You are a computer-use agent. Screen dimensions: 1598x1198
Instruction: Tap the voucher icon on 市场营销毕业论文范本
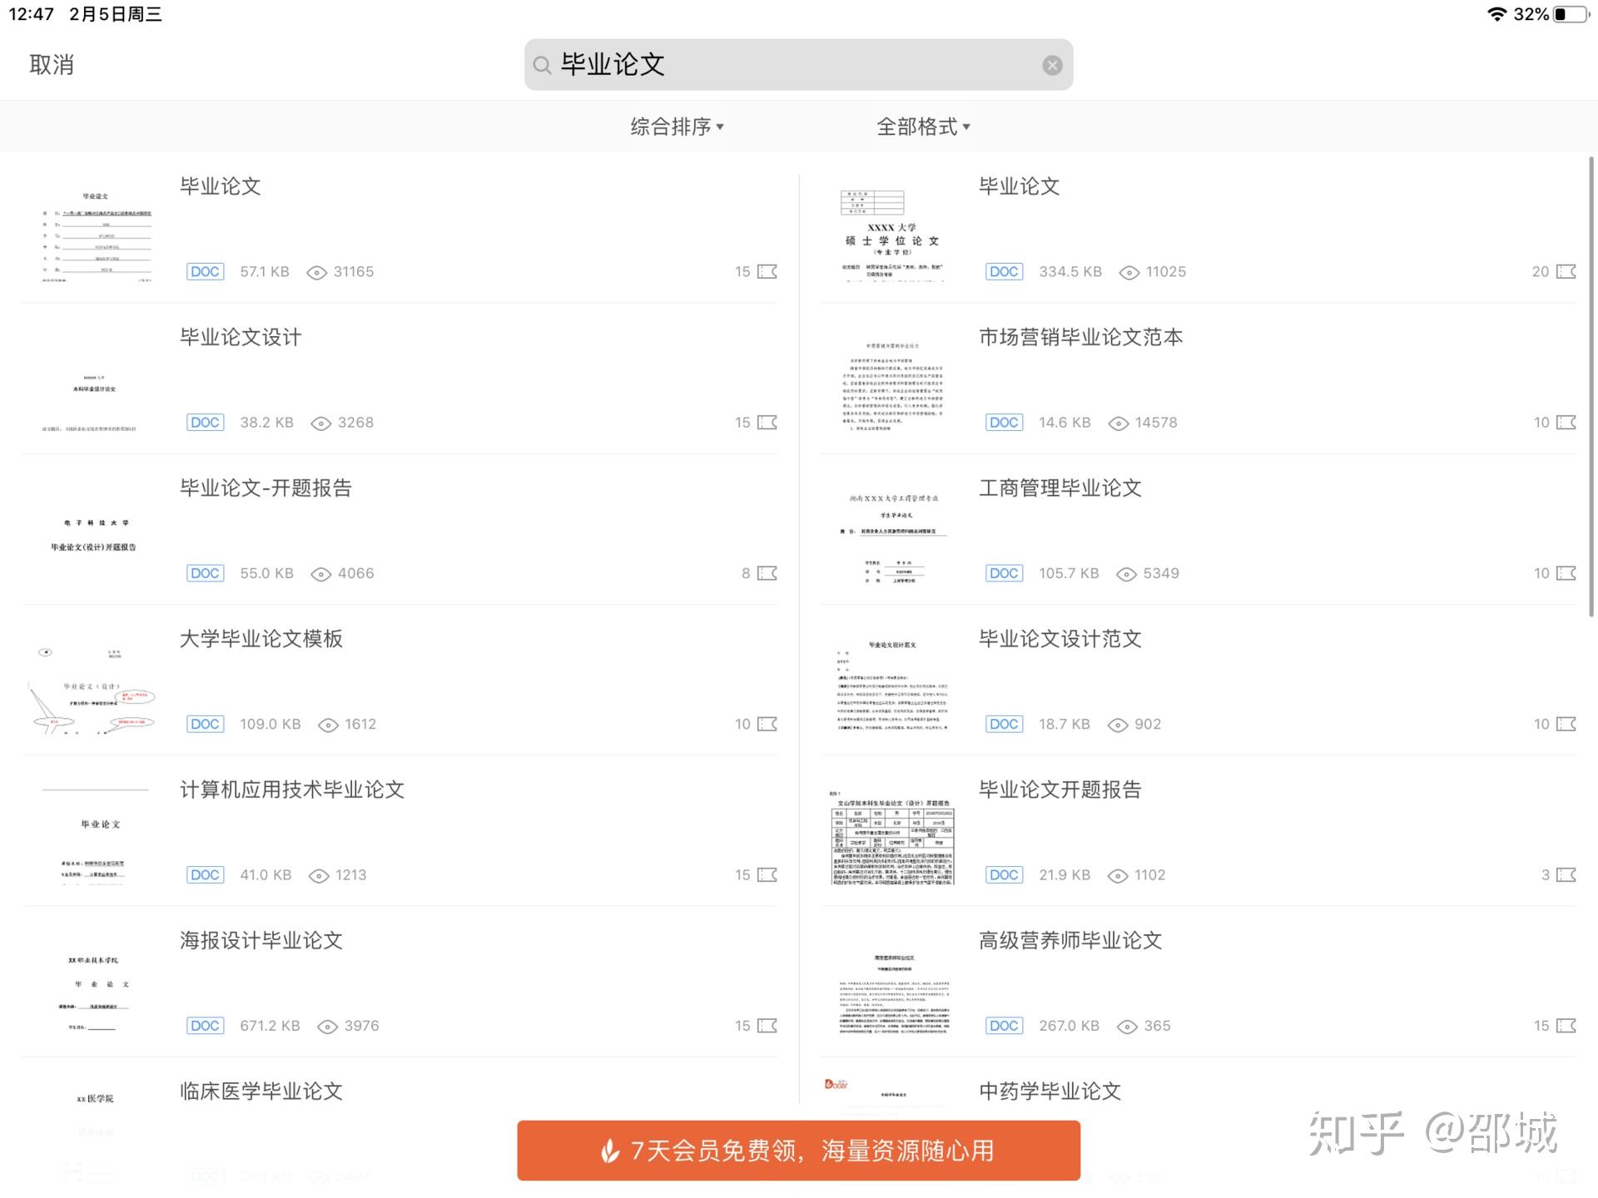1566,423
